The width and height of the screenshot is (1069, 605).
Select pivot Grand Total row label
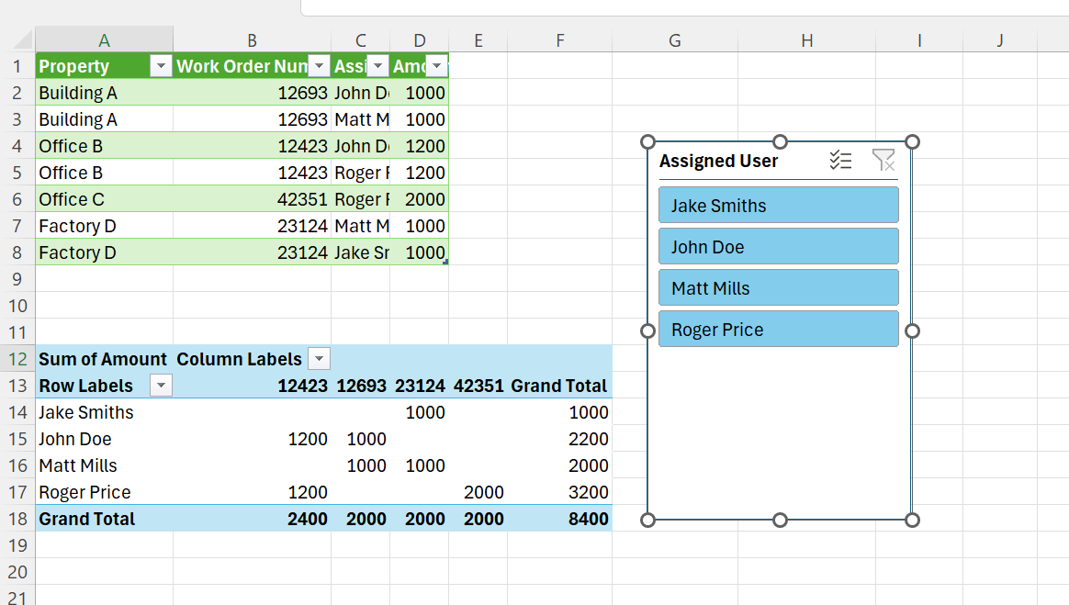point(105,519)
